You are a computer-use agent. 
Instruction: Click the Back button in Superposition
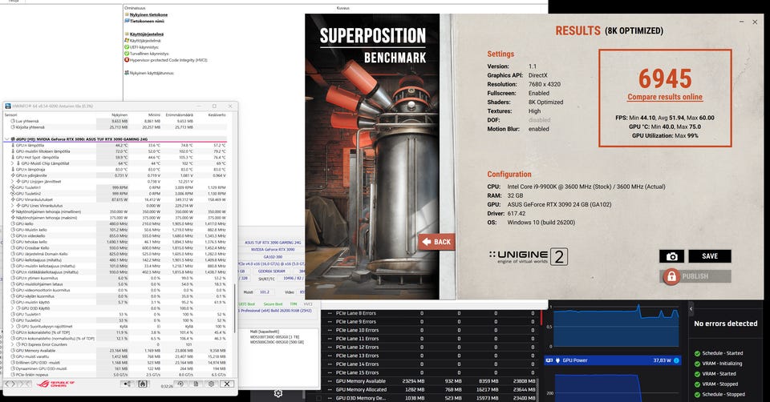[436, 242]
